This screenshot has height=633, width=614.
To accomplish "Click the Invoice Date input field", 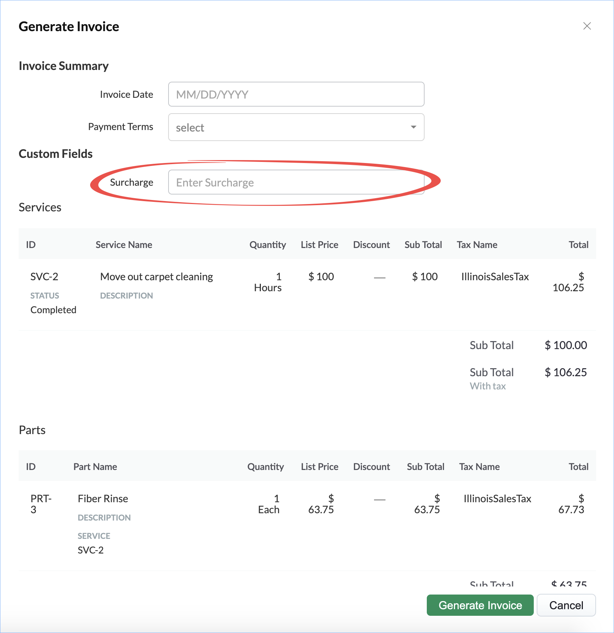I will click(x=296, y=95).
